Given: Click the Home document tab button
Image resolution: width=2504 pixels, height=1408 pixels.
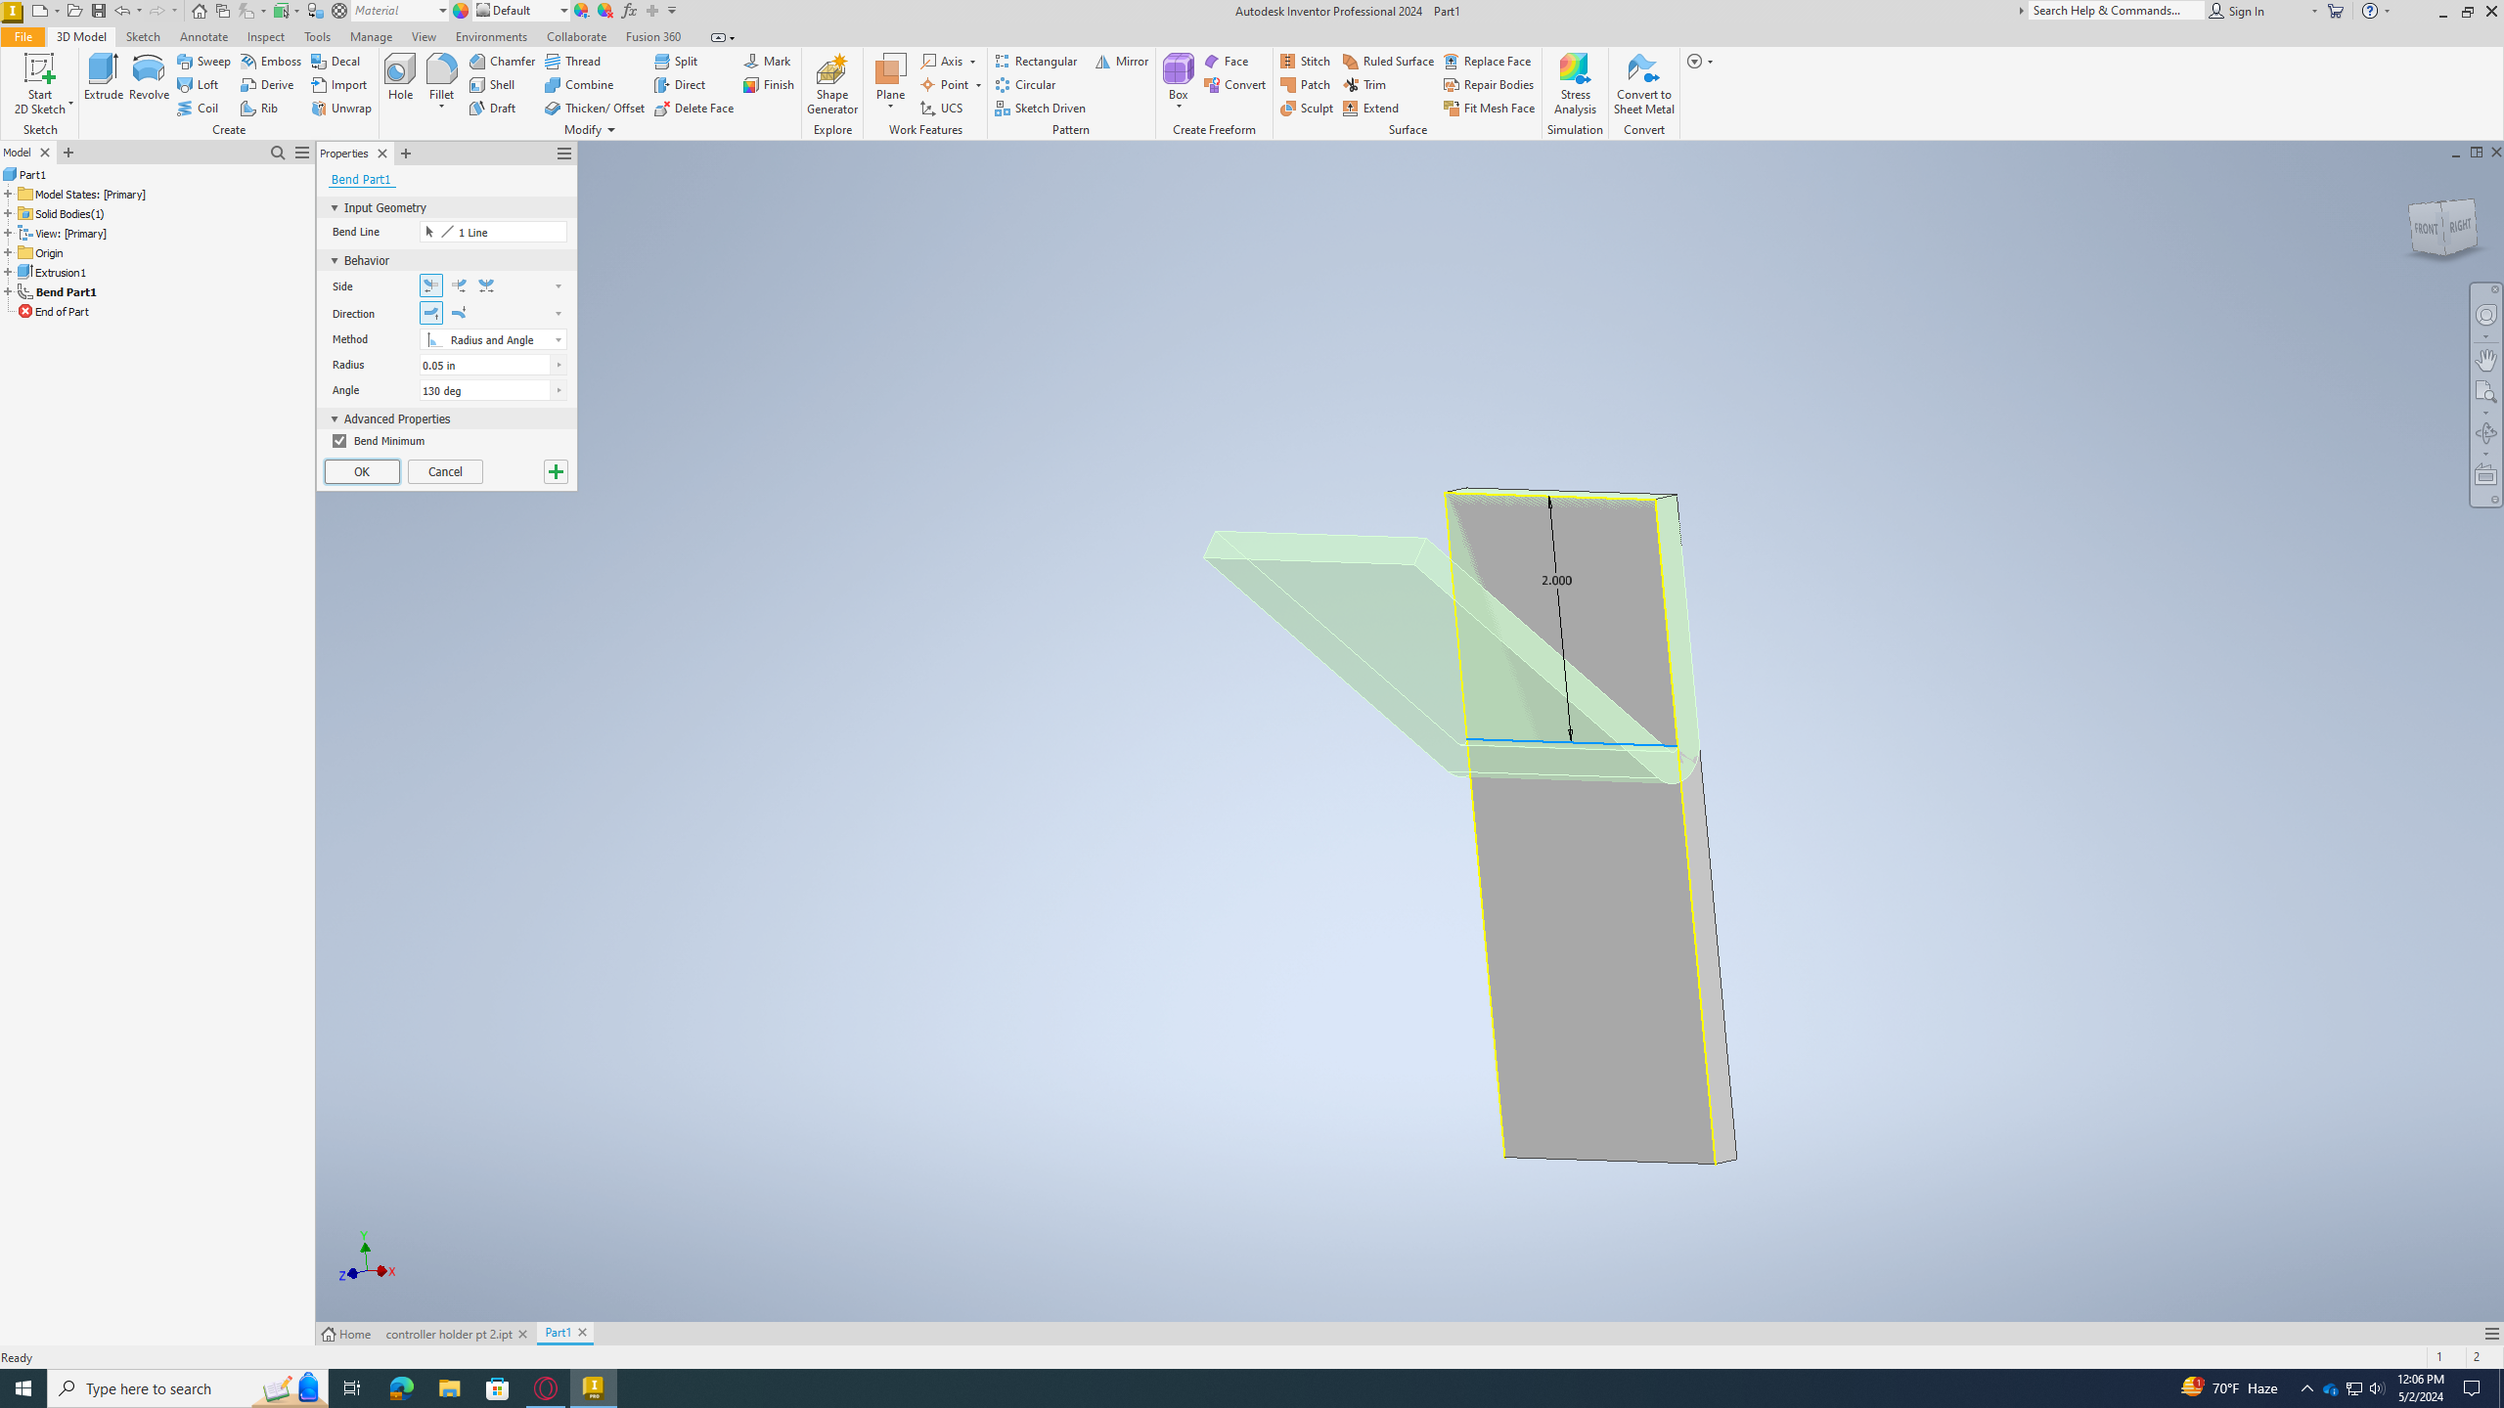Looking at the screenshot, I should pyautogui.click(x=347, y=1334).
